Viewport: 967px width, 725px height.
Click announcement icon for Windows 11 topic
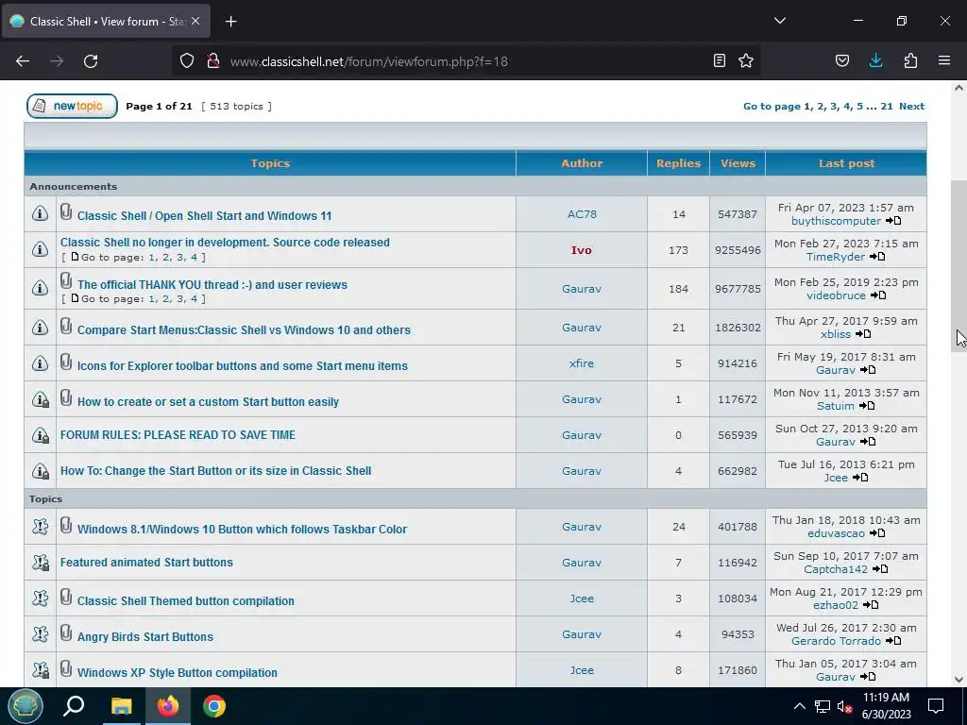tap(40, 213)
